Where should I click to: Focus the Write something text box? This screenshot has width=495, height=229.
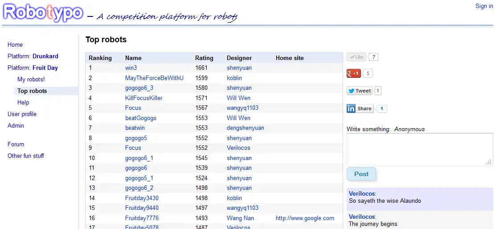pos(419,149)
